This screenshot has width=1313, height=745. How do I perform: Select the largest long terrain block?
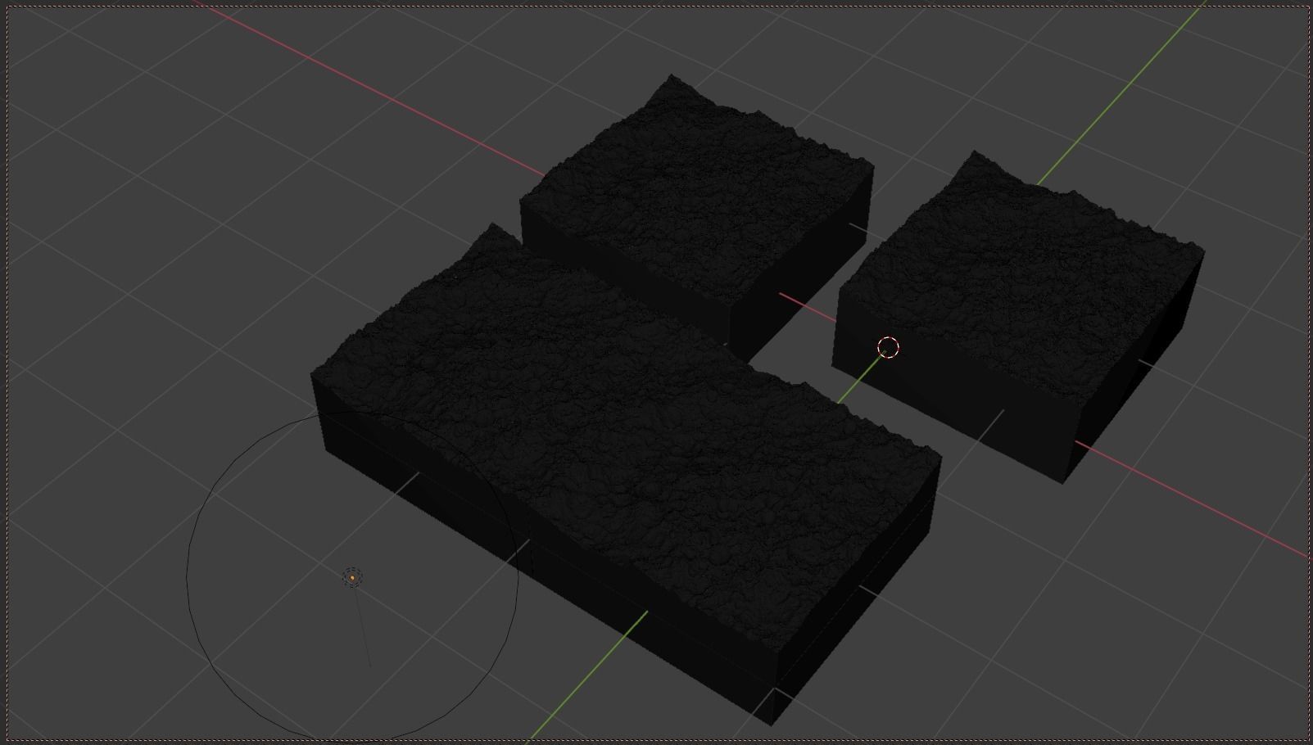pyautogui.click(x=626, y=473)
